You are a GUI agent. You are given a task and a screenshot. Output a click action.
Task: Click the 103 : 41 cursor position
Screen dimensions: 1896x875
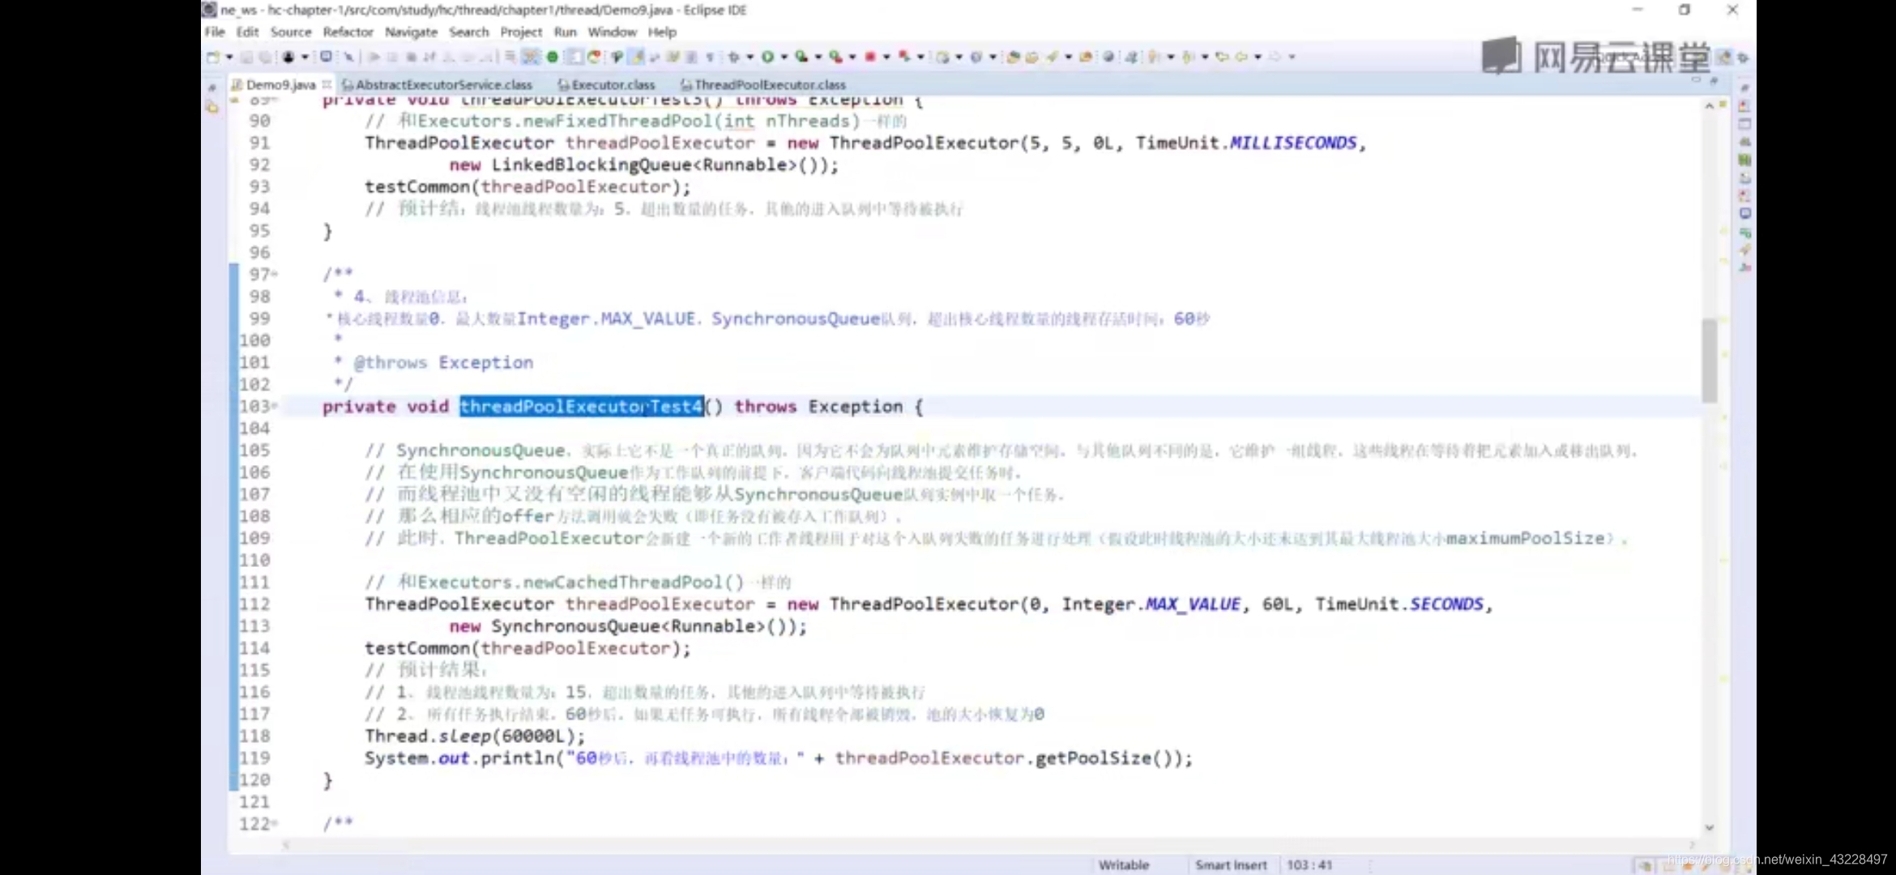tap(1309, 864)
